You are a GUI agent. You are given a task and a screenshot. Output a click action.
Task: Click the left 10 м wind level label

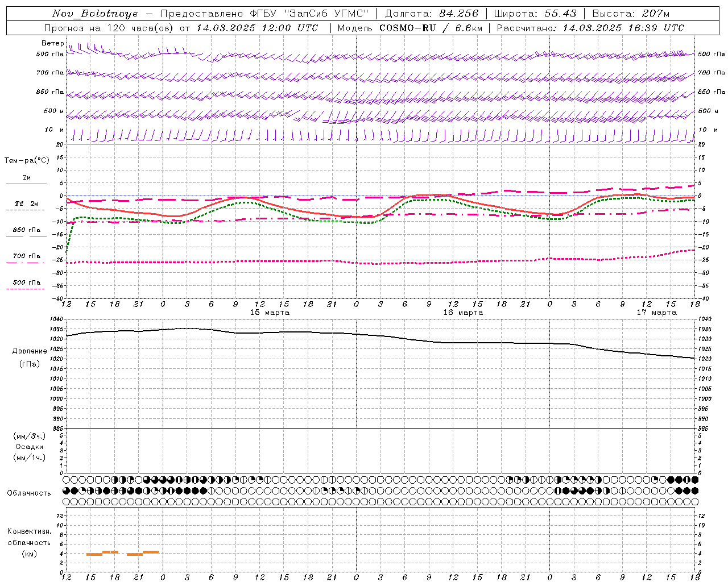[x=55, y=130]
